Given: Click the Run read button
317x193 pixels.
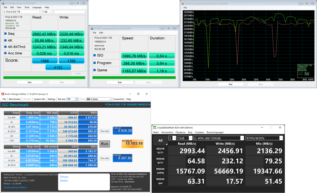Looking at the screenshot, I should click(x=104, y=131).
